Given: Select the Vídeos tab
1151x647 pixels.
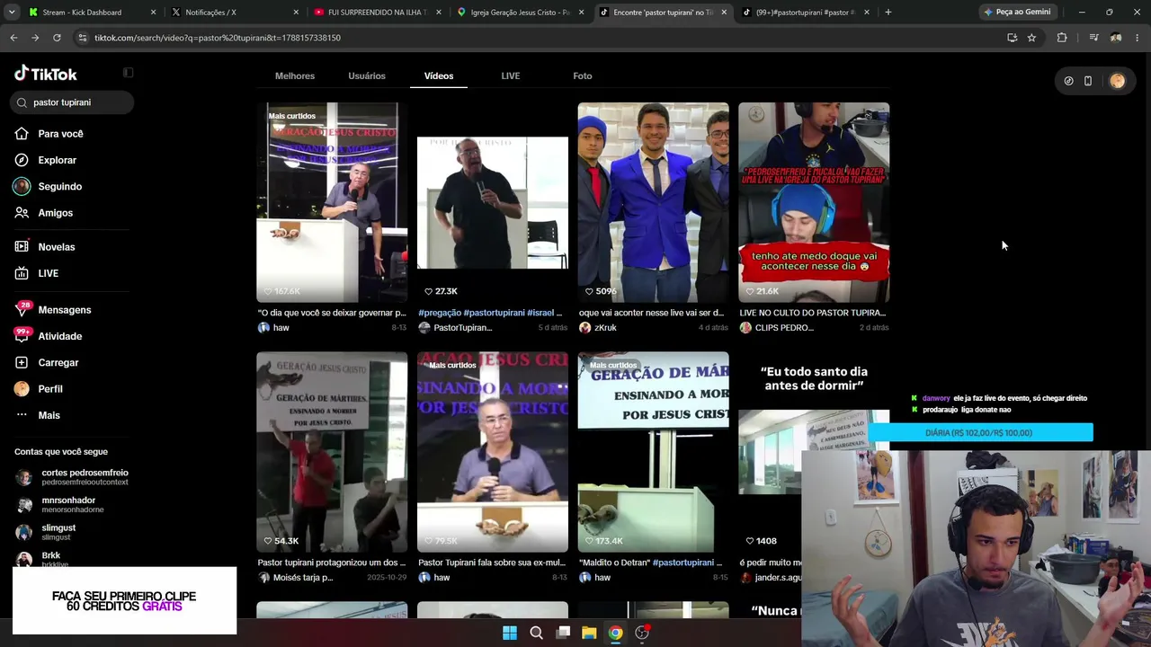Looking at the screenshot, I should 439,75.
